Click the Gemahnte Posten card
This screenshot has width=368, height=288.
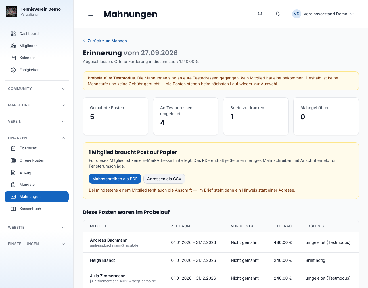[116, 116]
